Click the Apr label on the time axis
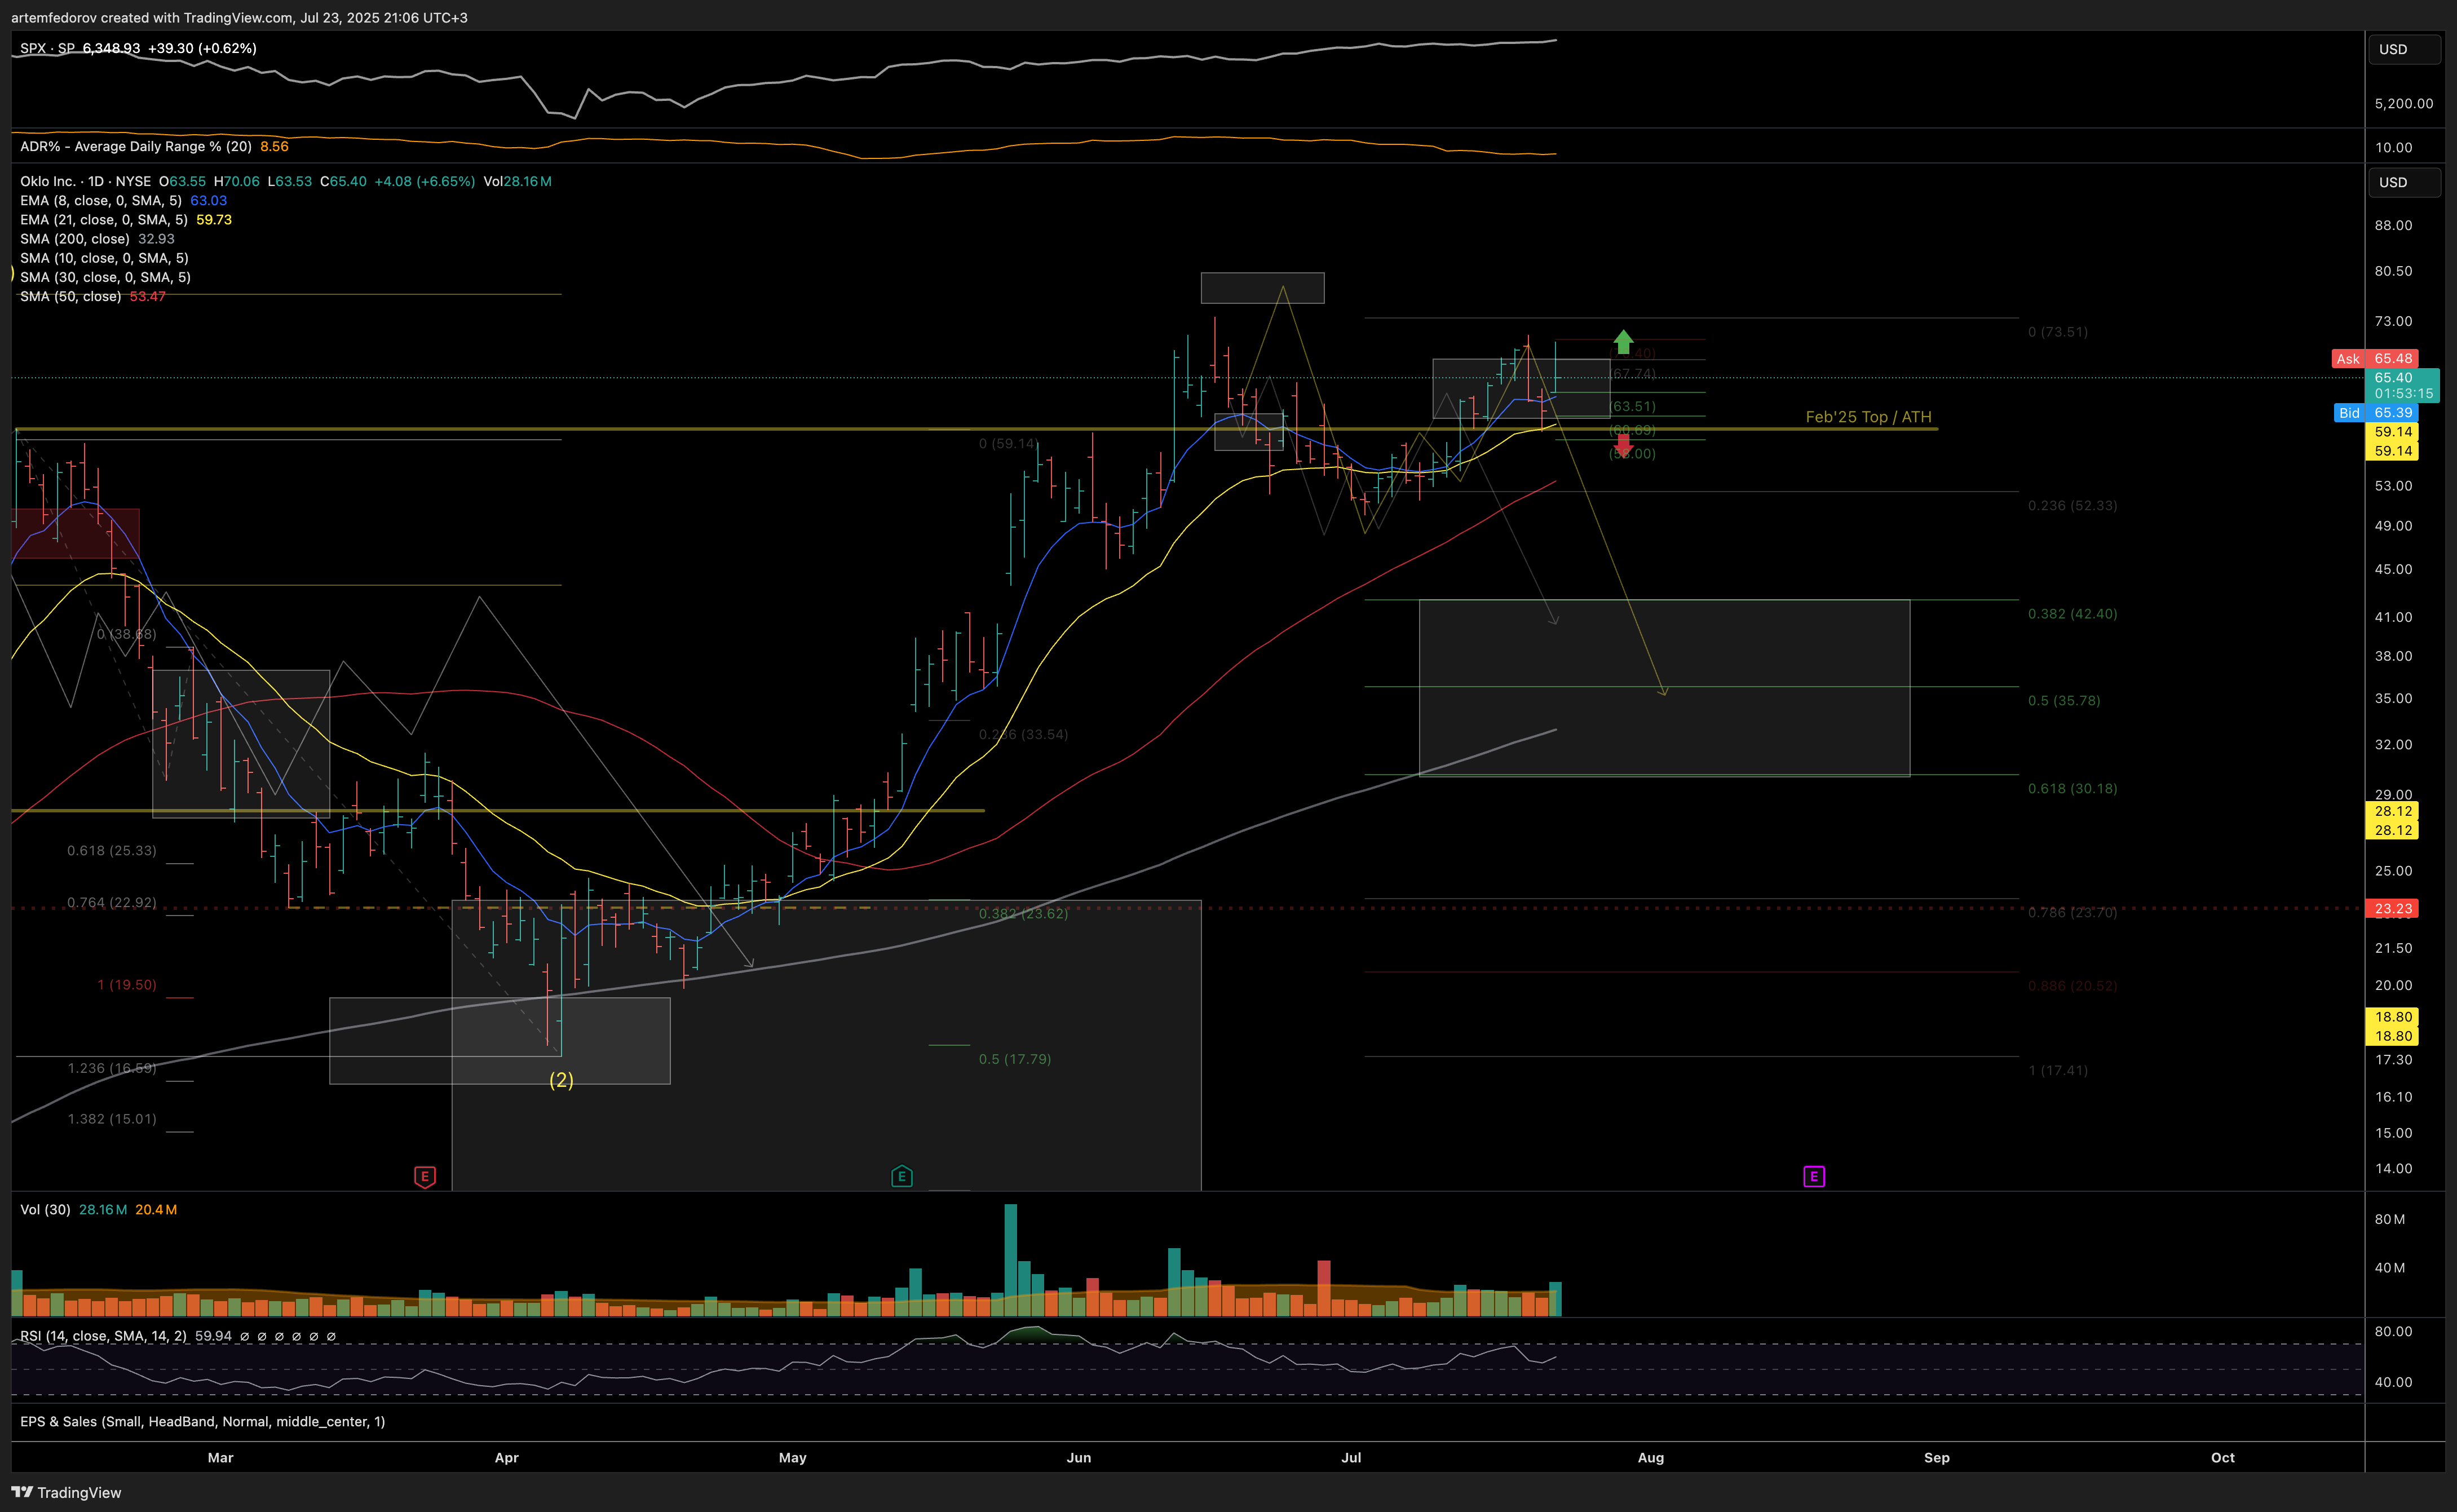Screen dimensions: 2457x1512 point(507,1458)
